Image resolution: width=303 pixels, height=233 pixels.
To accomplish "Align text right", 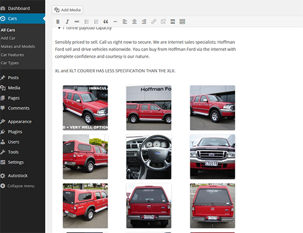I will click(x=144, y=22).
